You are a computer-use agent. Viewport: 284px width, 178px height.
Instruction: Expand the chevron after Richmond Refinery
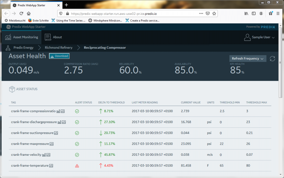click(78, 48)
